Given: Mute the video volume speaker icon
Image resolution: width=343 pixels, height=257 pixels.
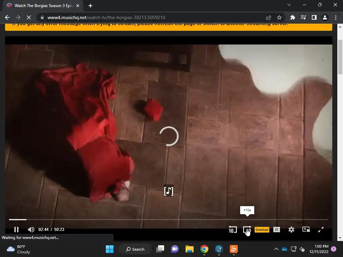Looking at the screenshot, I should pos(31,230).
